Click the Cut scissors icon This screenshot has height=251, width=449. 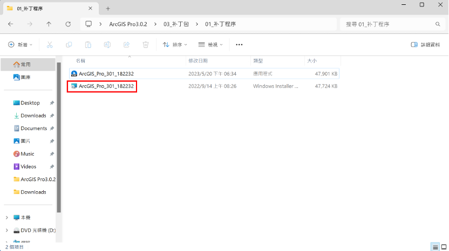click(50, 45)
